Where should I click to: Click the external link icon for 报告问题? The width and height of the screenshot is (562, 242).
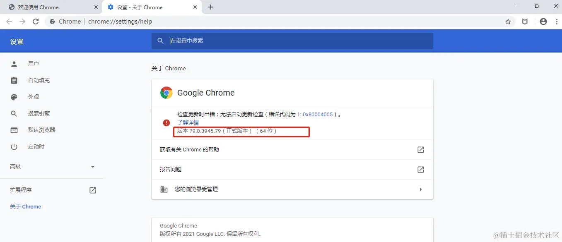(x=421, y=170)
